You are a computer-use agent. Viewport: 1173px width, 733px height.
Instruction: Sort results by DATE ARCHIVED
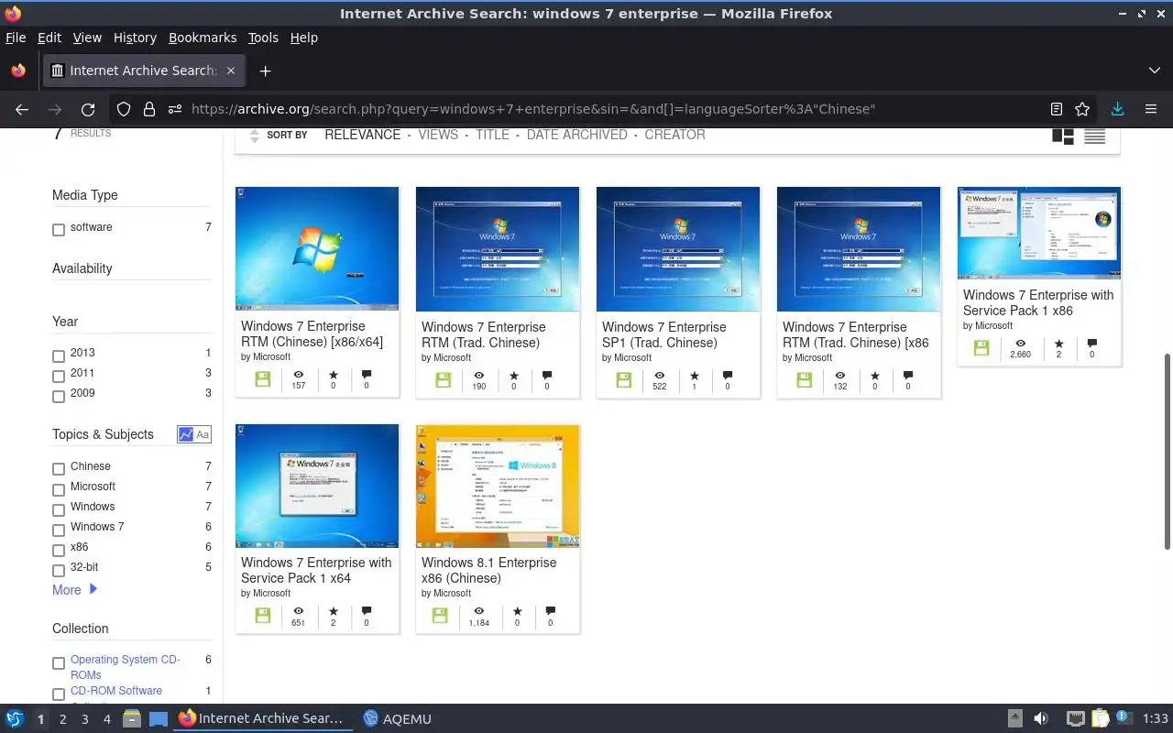click(576, 135)
